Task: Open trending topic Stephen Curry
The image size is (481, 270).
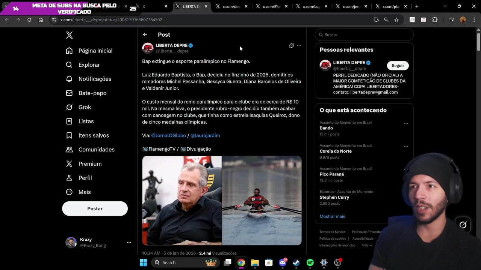Action: coord(334,197)
